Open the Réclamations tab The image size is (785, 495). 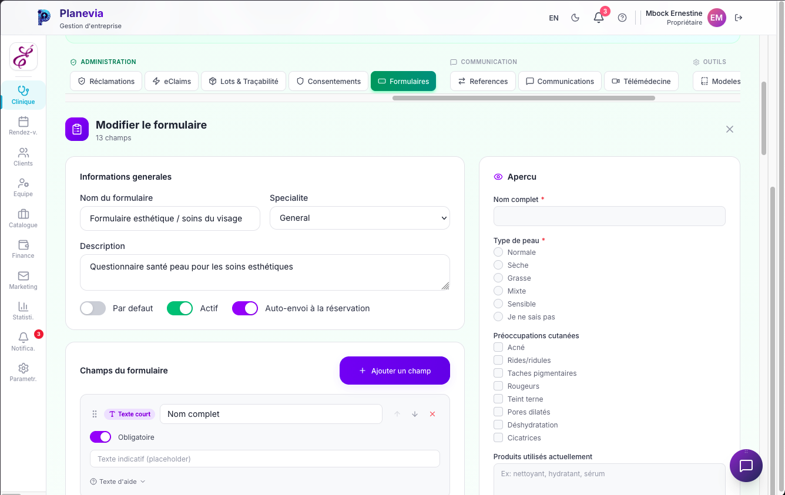point(106,81)
